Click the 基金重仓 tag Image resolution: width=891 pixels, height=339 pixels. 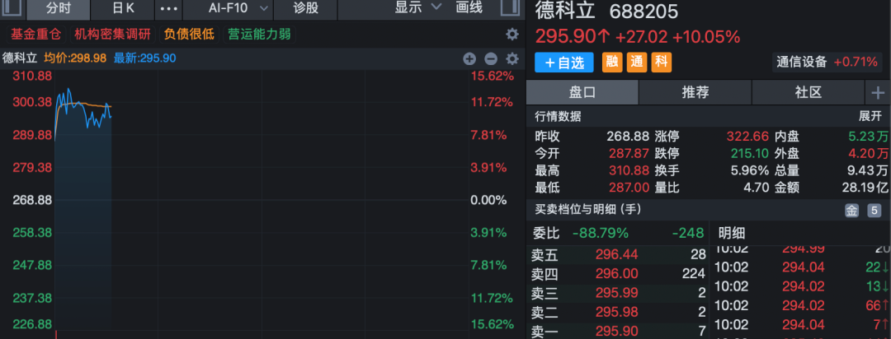point(35,34)
